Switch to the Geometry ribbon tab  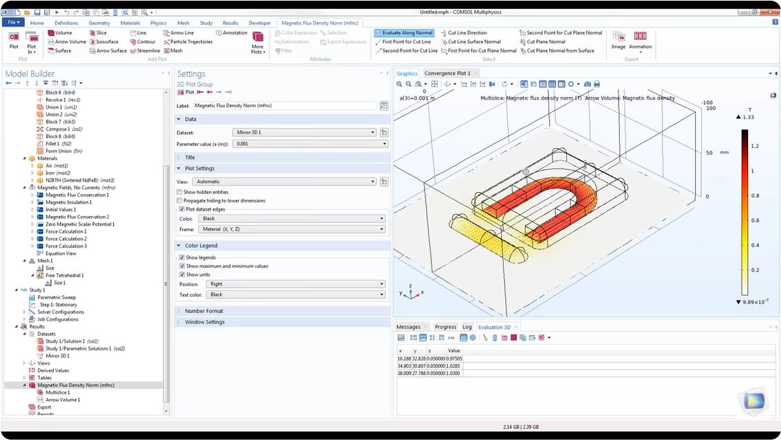[x=99, y=23]
